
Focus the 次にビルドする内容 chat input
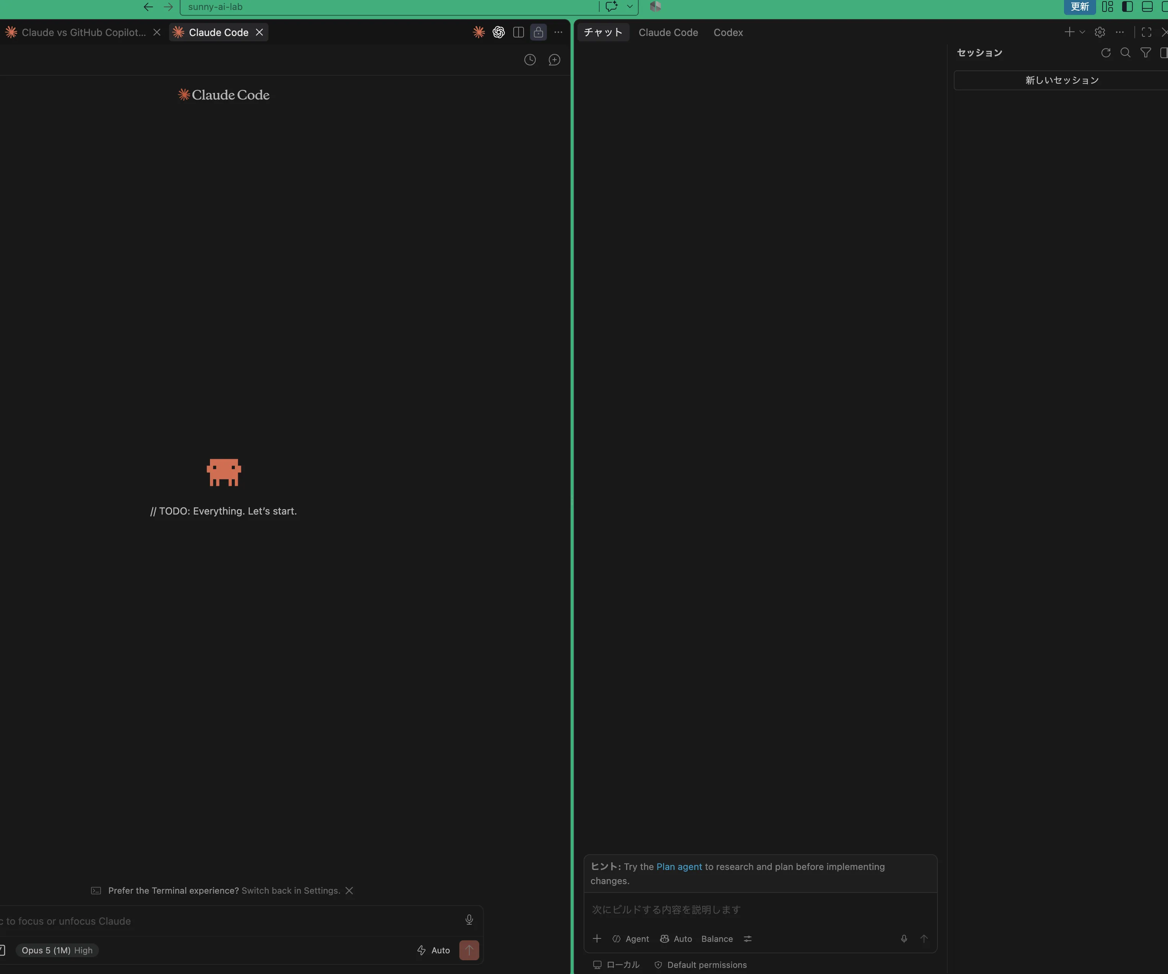[x=760, y=909]
